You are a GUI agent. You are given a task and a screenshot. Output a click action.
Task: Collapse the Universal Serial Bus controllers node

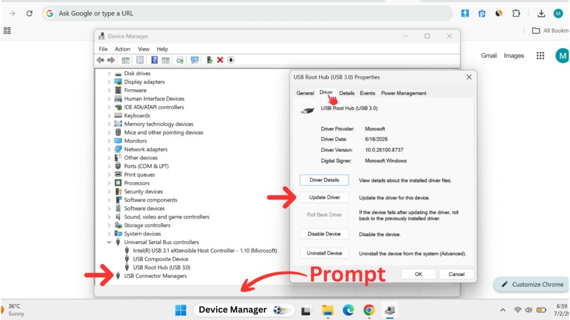pyautogui.click(x=109, y=242)
